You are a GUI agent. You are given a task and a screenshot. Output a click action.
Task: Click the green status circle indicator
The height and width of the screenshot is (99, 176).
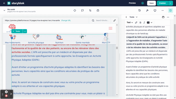142,3
